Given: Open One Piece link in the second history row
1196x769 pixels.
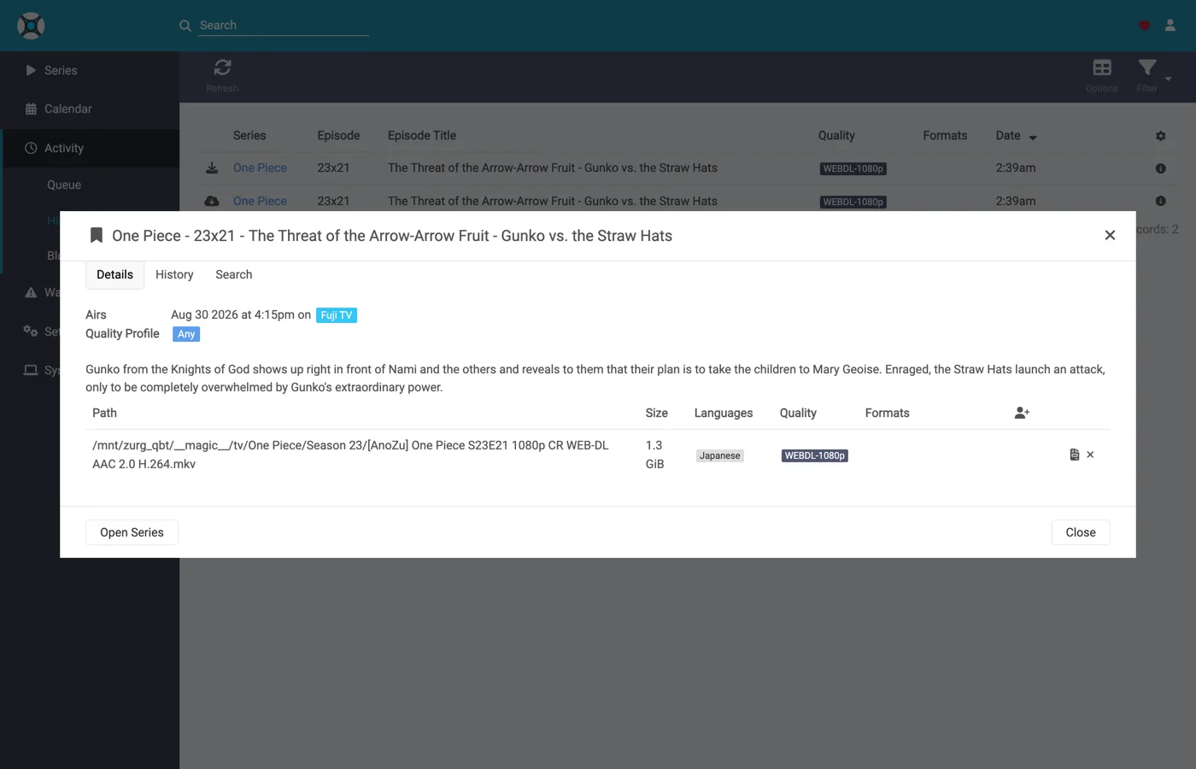Looking at the screenshot, I should (260, 201).
